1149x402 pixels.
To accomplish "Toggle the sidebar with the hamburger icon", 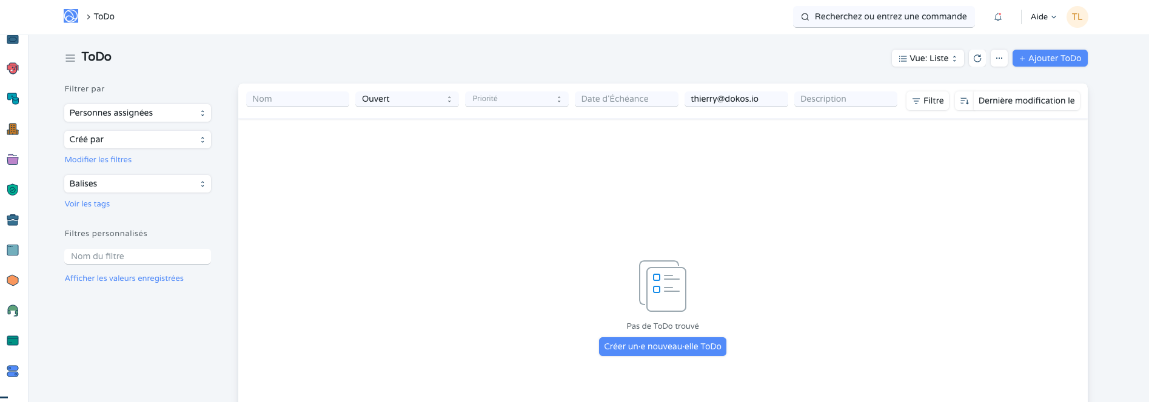I will 70,58.
